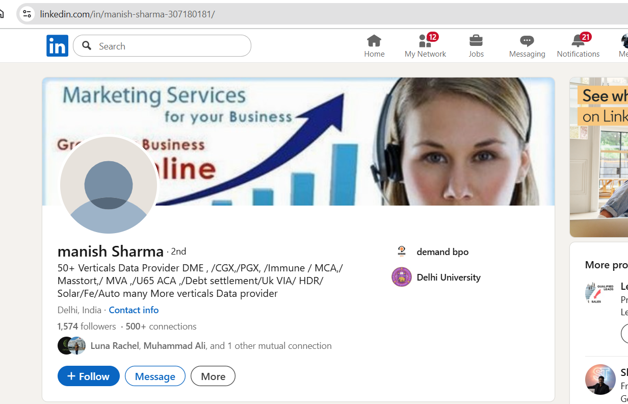View the 500+ connections link
The height and width of the screenshot is (404, 628).
point(161,326)
